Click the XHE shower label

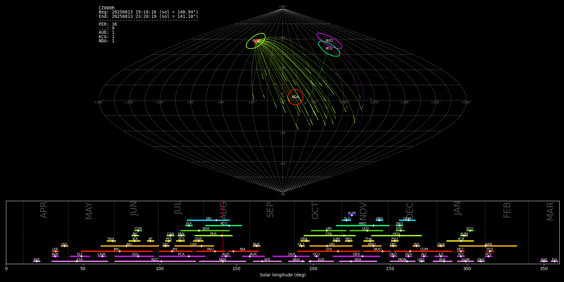click(x=544, y=260)
